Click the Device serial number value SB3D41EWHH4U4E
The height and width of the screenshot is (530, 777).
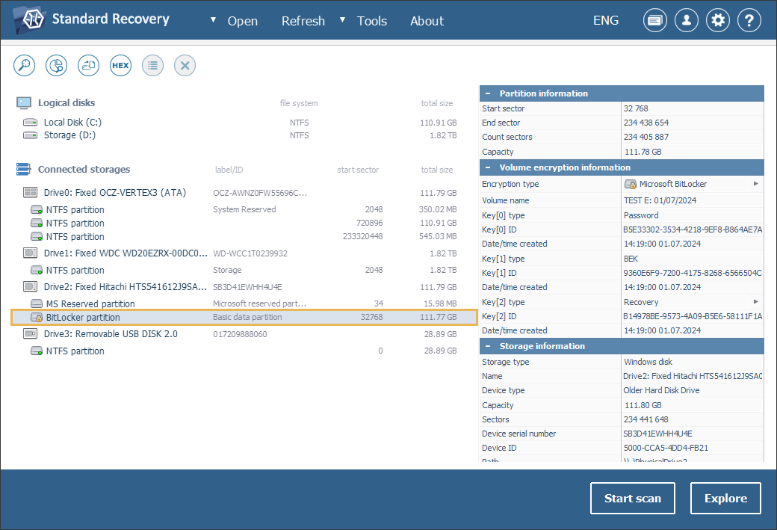658,434
